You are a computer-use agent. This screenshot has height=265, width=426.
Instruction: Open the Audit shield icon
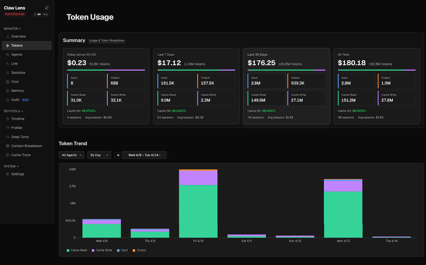pos(8,100)
